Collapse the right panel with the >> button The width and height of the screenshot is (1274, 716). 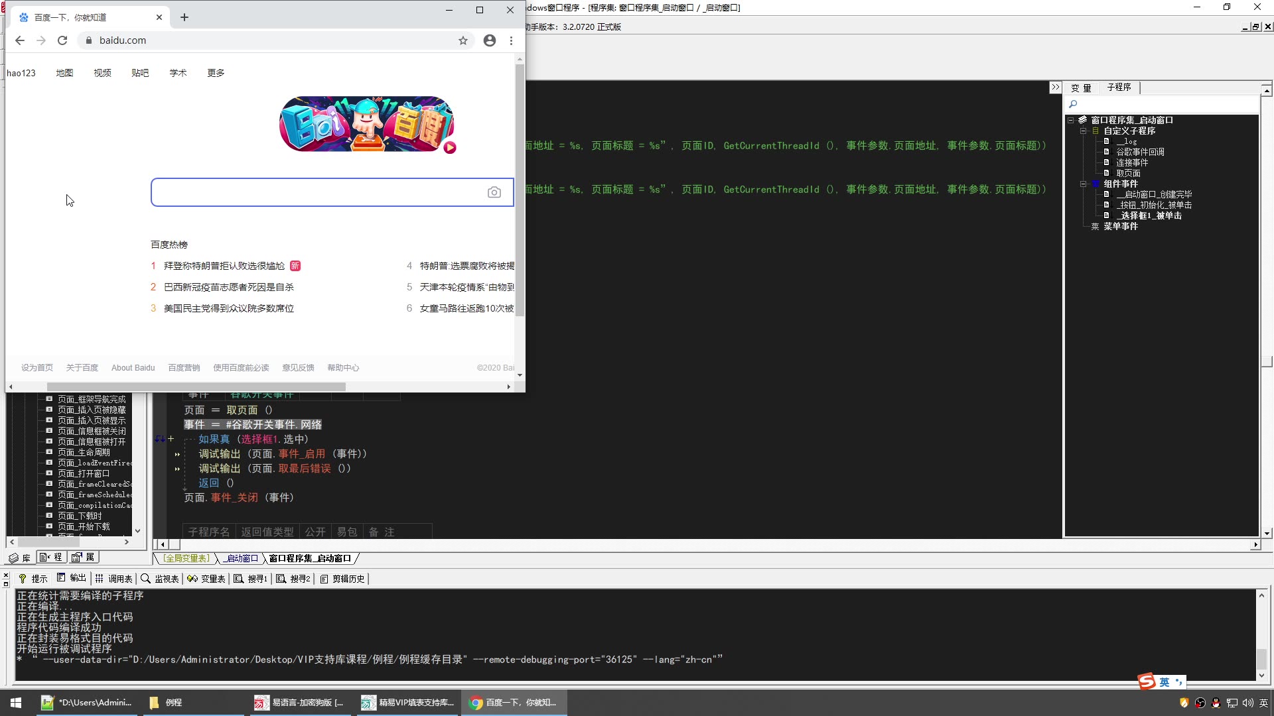pos(1055,88)
